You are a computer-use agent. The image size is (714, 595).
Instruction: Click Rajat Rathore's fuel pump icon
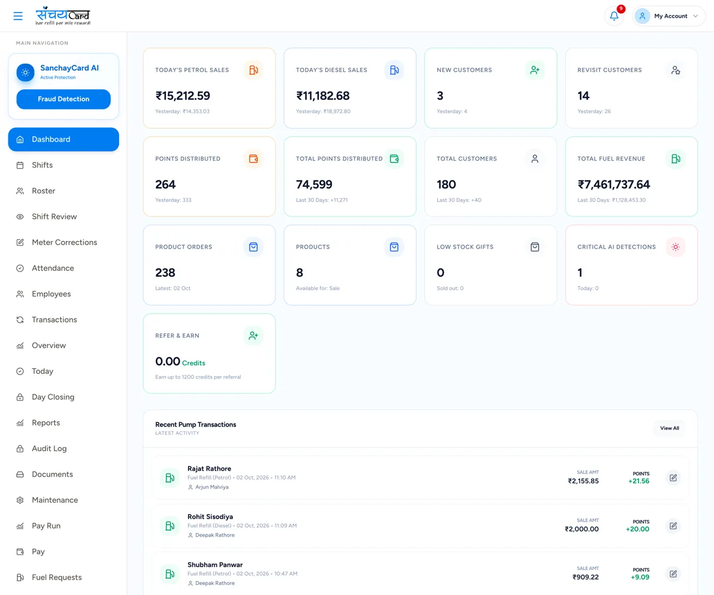[170, 478]
